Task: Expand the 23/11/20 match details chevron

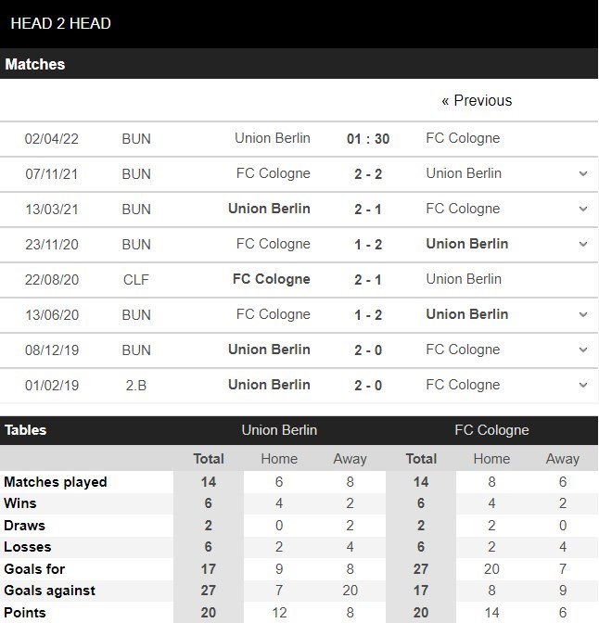Action: (x=582, y=244)
